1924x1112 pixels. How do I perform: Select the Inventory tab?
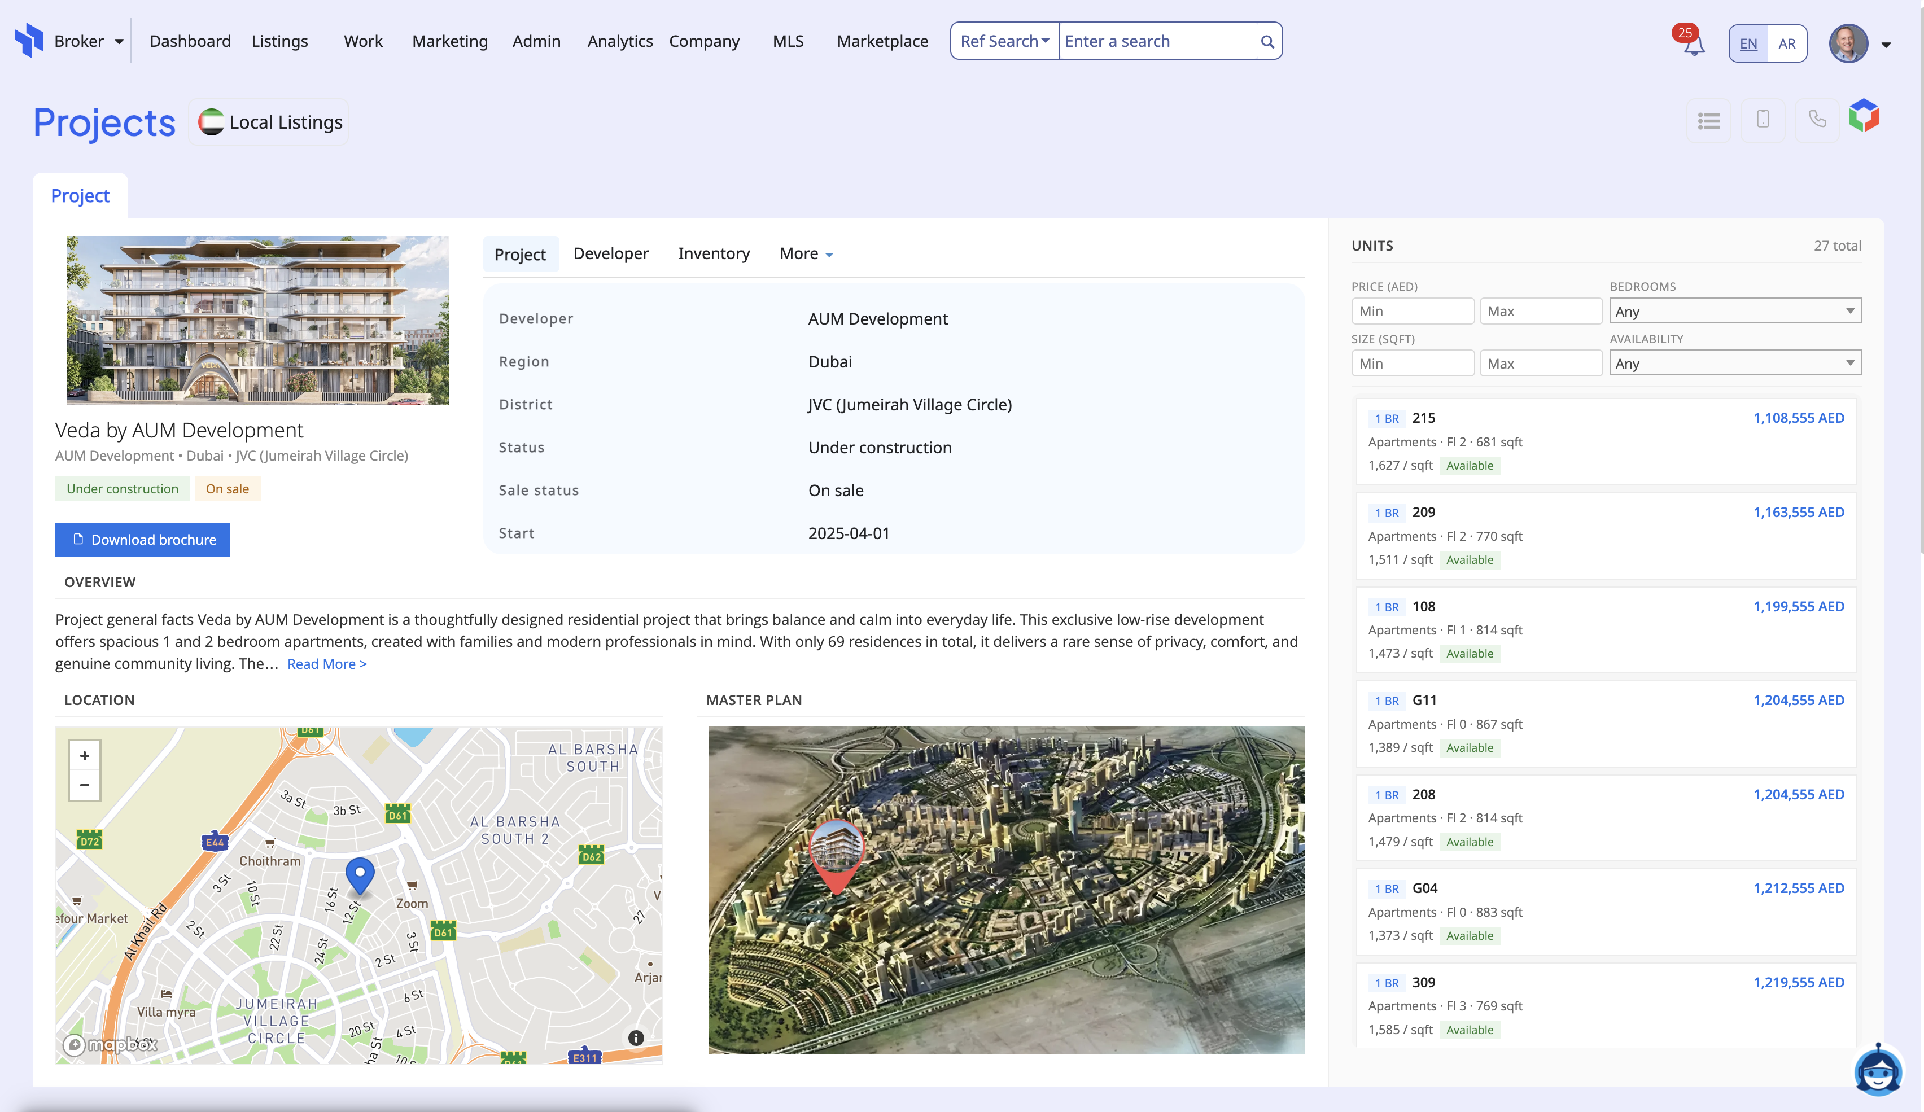[x=714, y=253]
